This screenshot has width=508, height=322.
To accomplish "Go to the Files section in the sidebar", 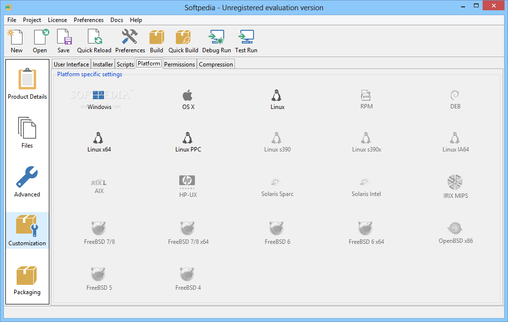I will point(27,132).
